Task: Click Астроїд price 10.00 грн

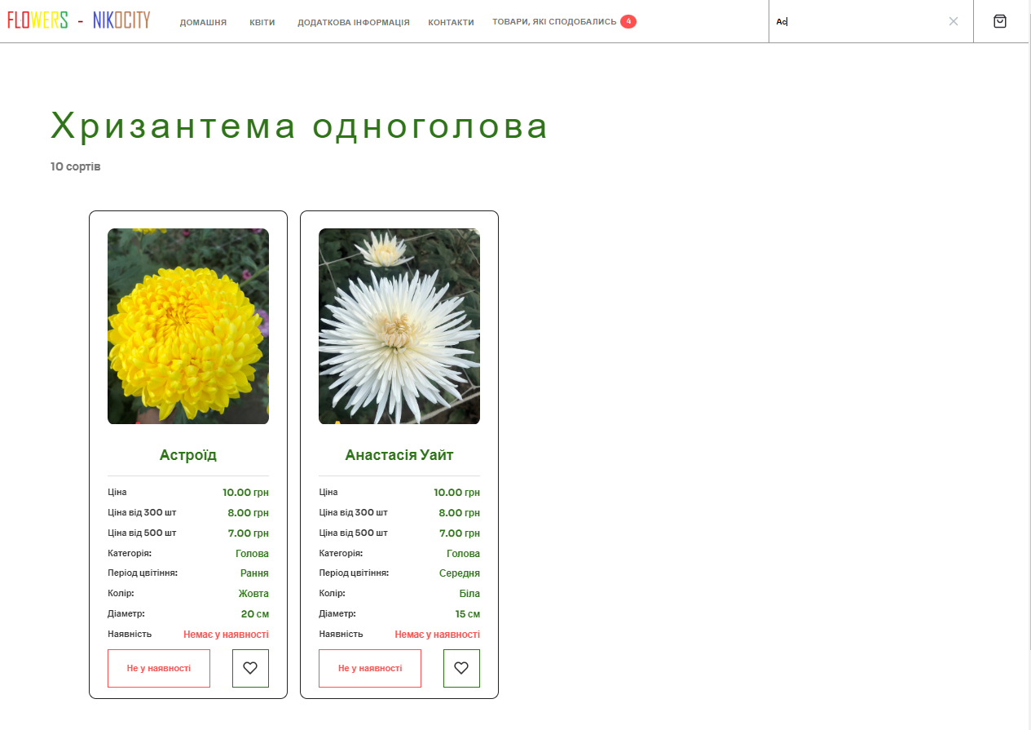Action: [245, 493]
